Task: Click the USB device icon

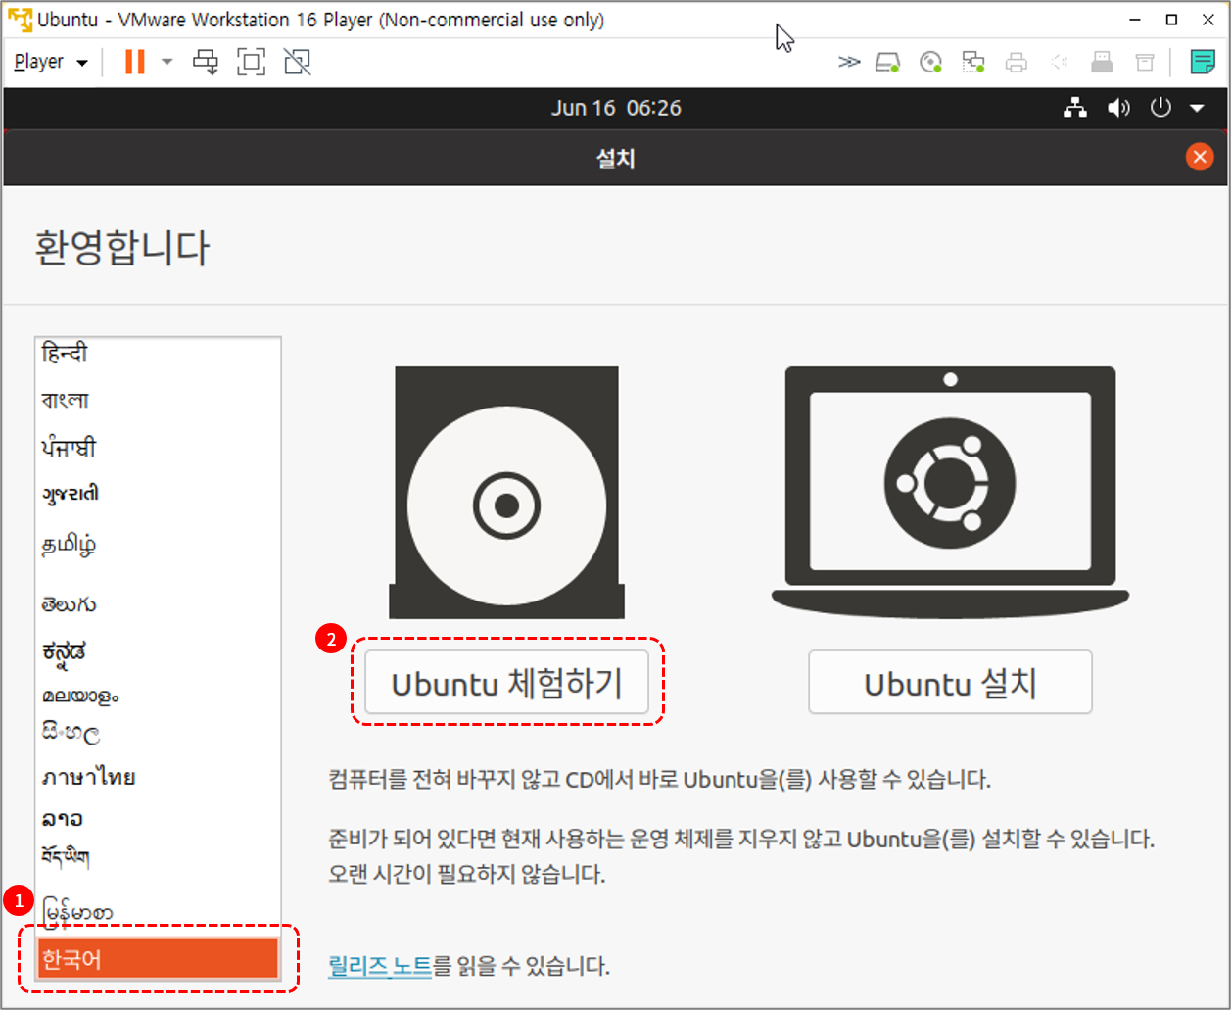Action: 1102,63
